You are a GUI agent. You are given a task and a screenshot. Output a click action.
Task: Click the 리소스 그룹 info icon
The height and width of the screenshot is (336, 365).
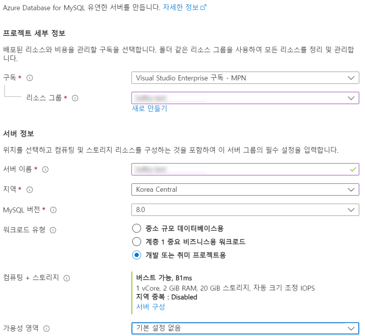point(75,98)
